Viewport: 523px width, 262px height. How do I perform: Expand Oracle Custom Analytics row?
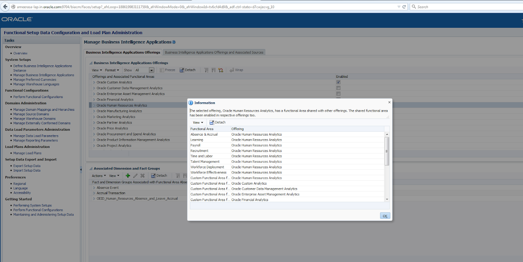(94, 82)
